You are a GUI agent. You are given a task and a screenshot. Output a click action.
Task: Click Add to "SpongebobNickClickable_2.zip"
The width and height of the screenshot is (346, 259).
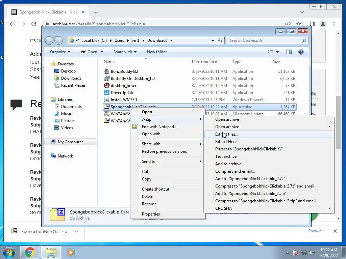click(x=269, y=193)
